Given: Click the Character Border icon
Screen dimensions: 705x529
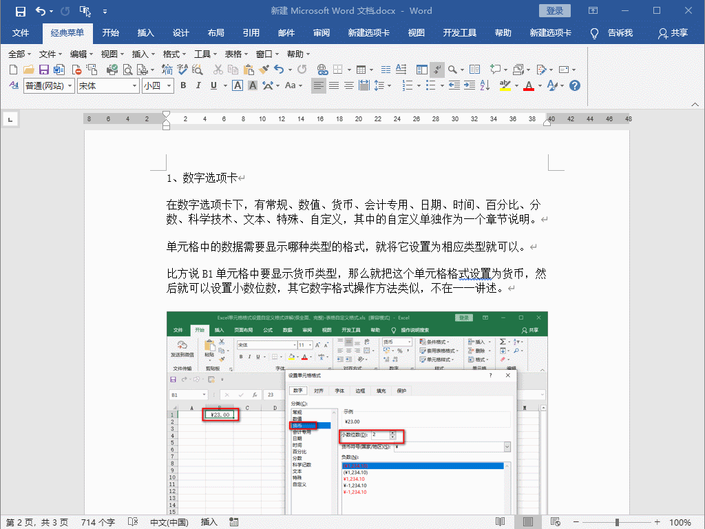Looking at the screenshot, I should pyautogui.click(x=238, y=85).
